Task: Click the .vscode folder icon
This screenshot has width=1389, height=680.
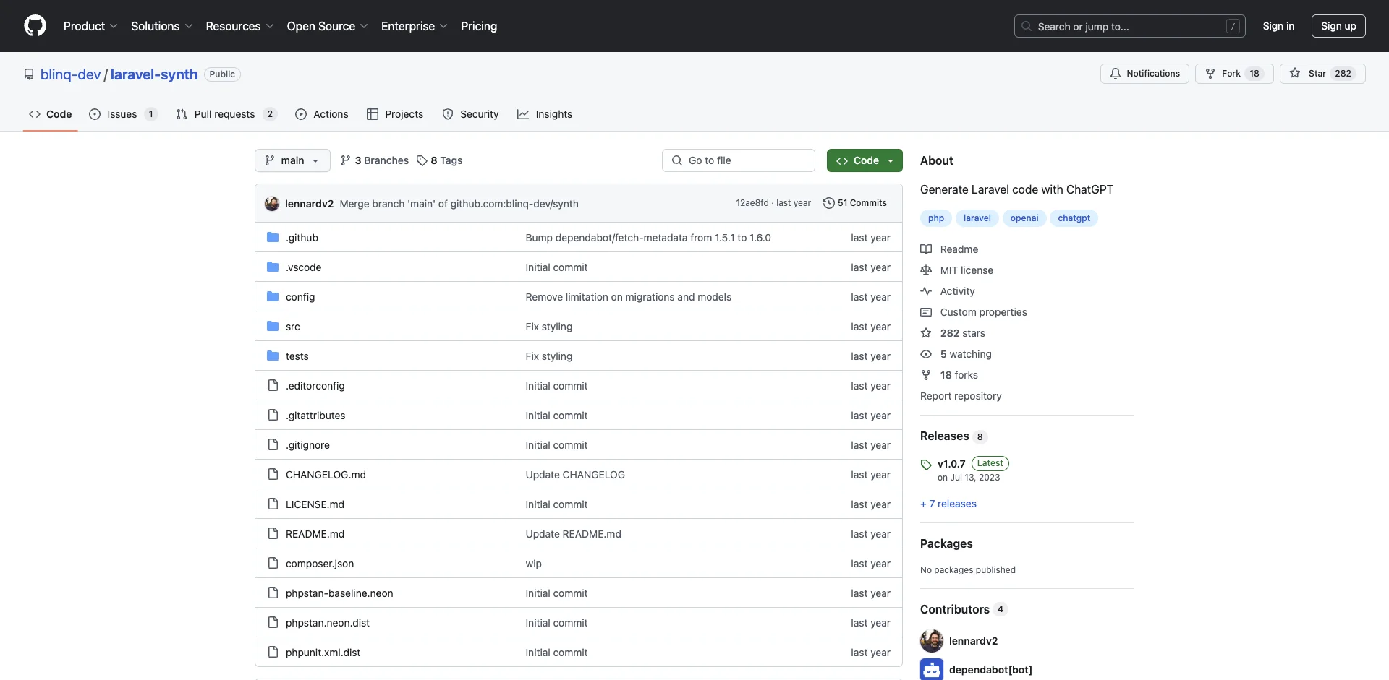Action: pos(273,267)
